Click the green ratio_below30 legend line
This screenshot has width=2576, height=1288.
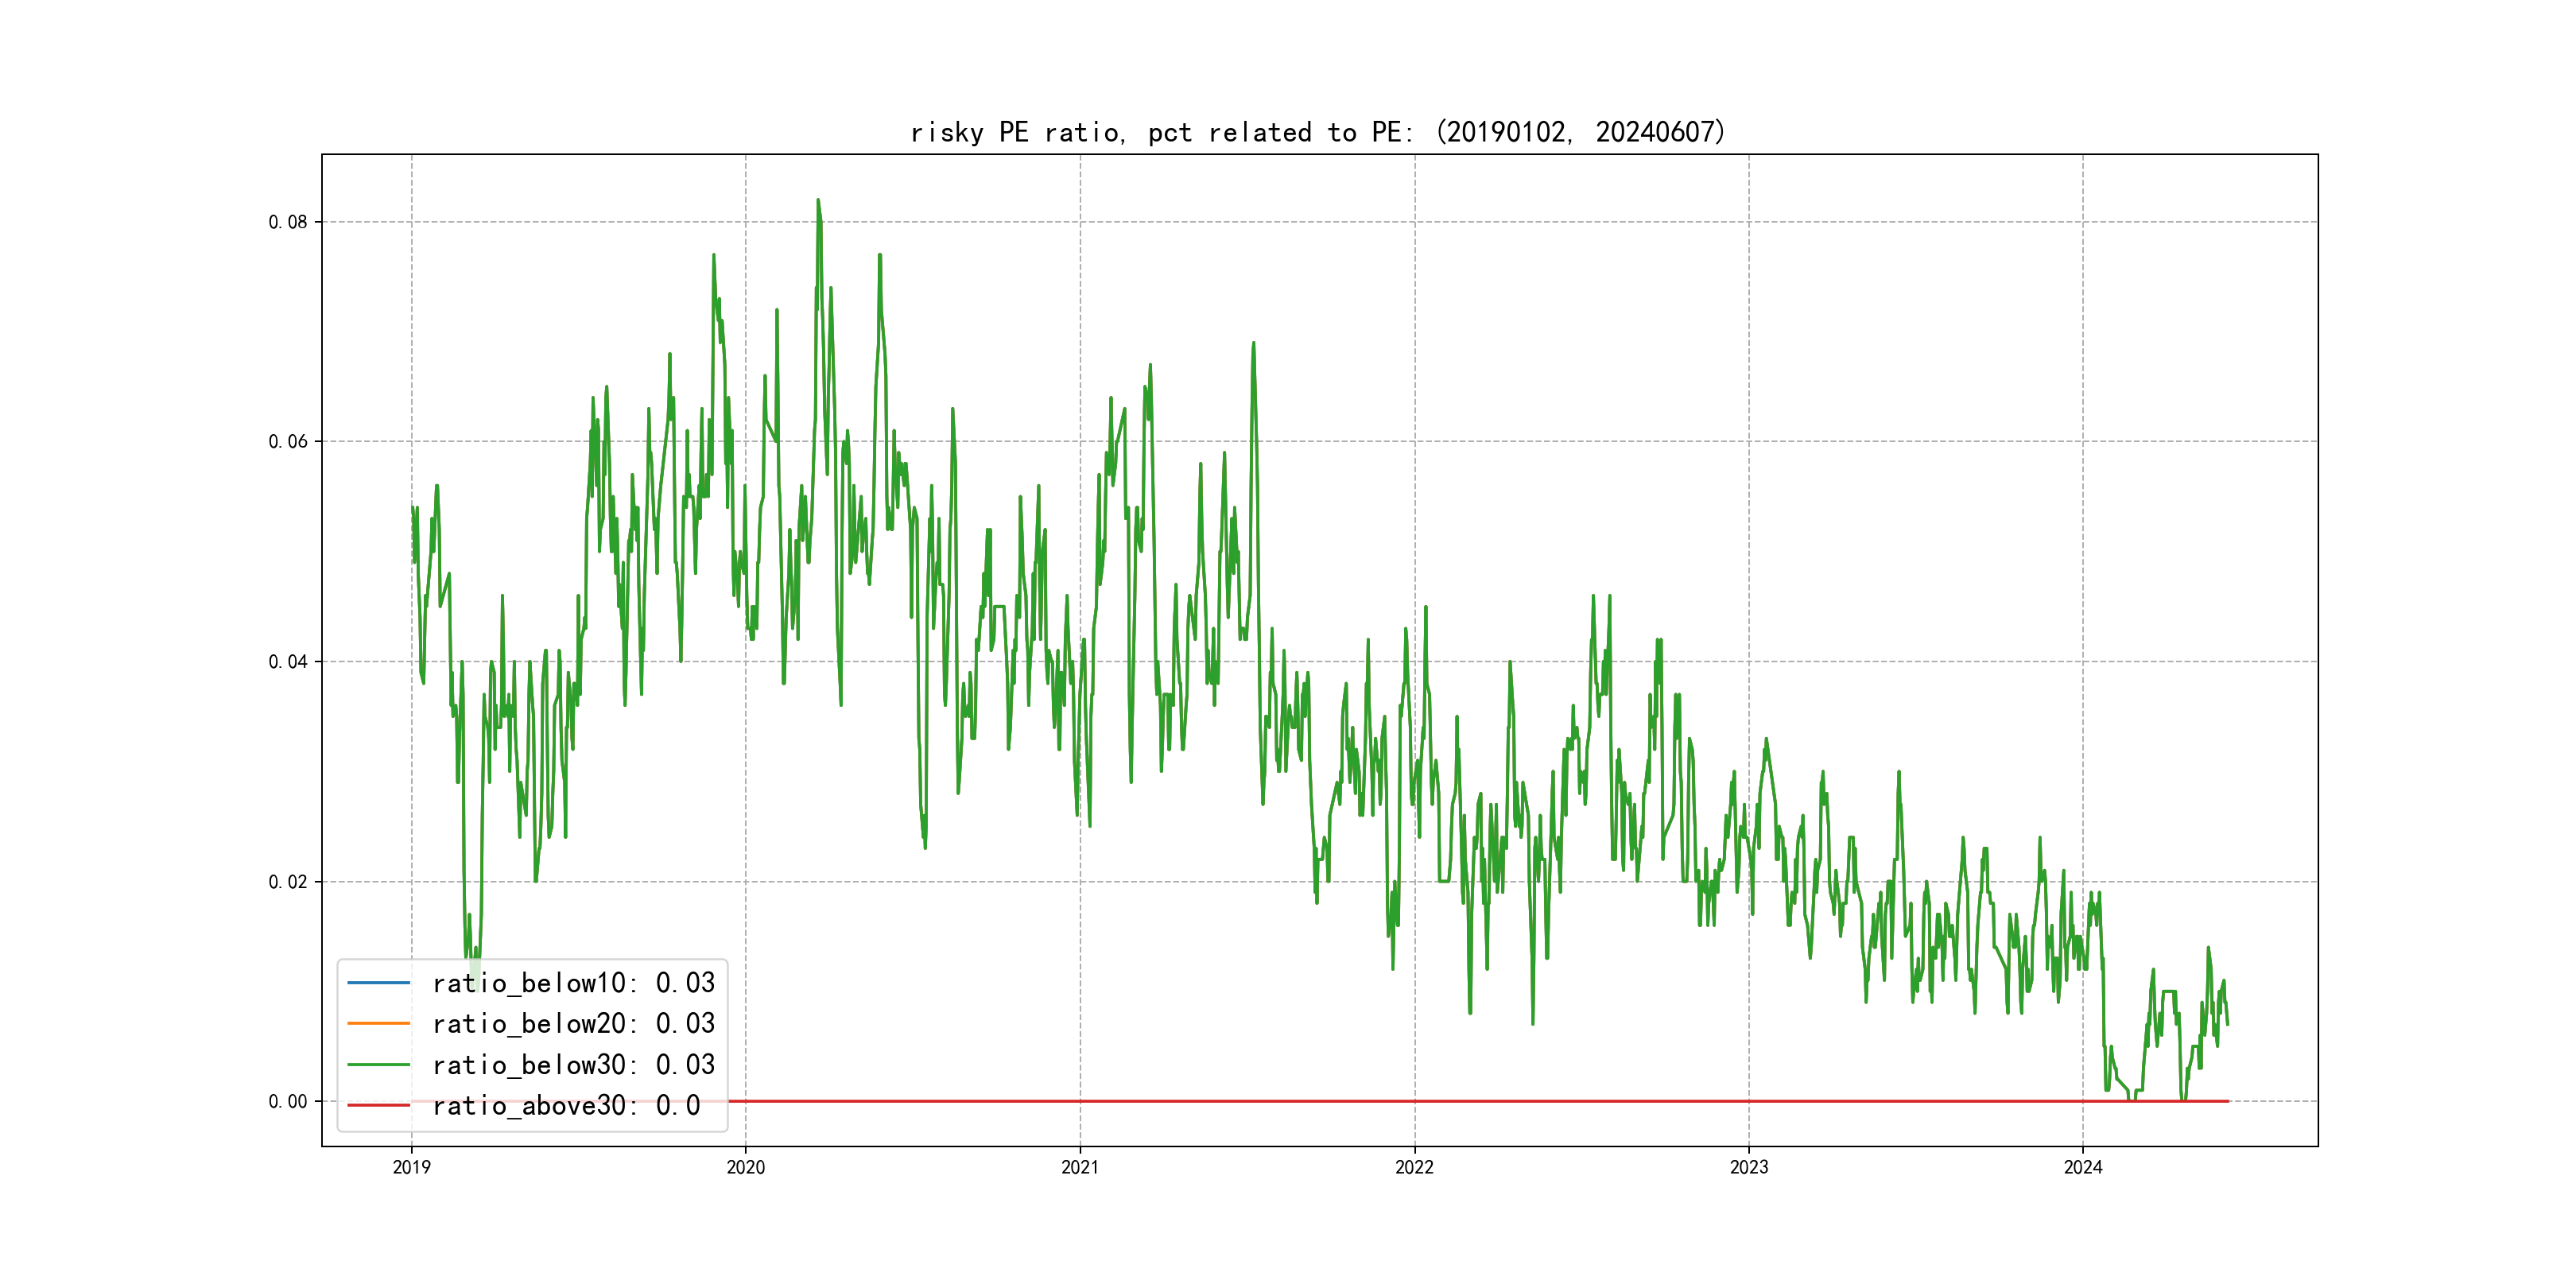tap(378, 1065)
